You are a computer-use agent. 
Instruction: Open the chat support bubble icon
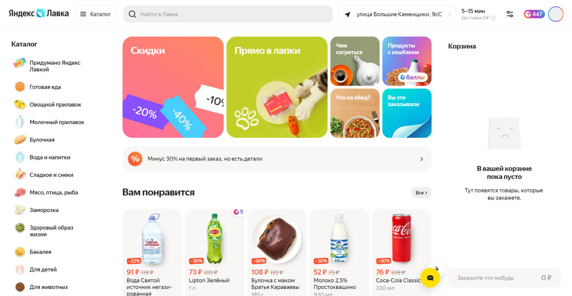[x=430, y=278]
